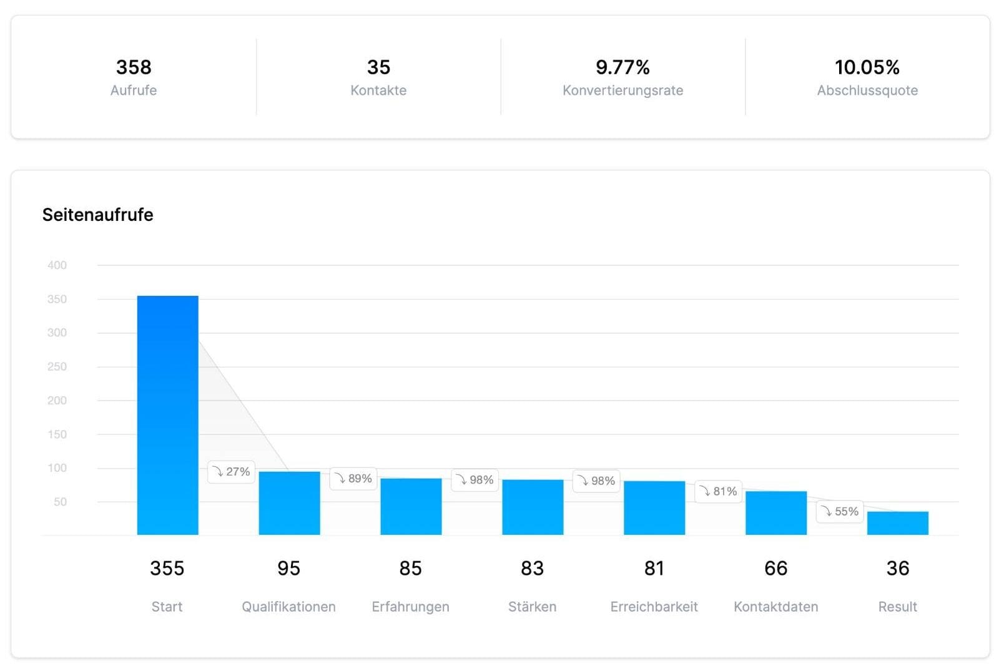Click the Kontaktdaten column

tap(775, 512)
